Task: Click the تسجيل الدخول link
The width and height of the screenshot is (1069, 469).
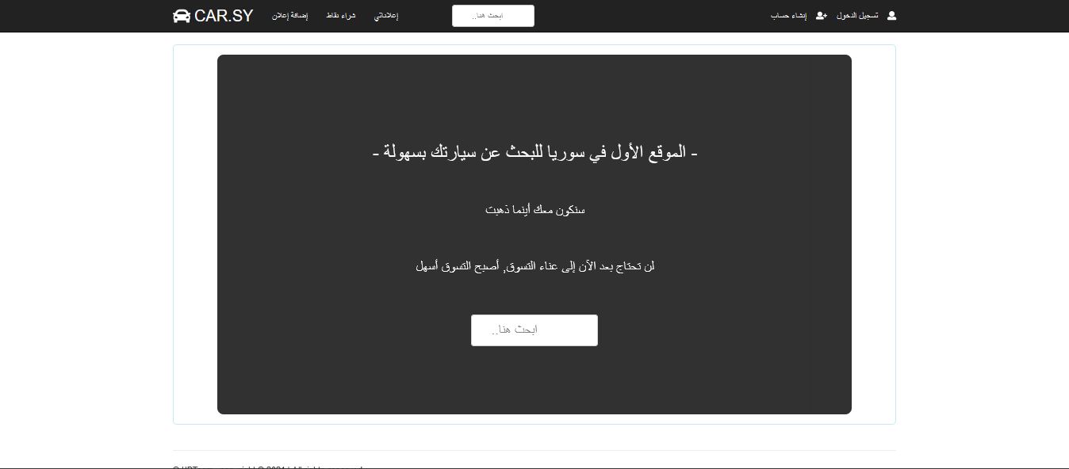Action: coord(857,16)
